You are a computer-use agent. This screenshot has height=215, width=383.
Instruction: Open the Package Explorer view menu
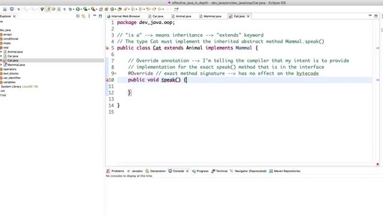pos(89,16)
